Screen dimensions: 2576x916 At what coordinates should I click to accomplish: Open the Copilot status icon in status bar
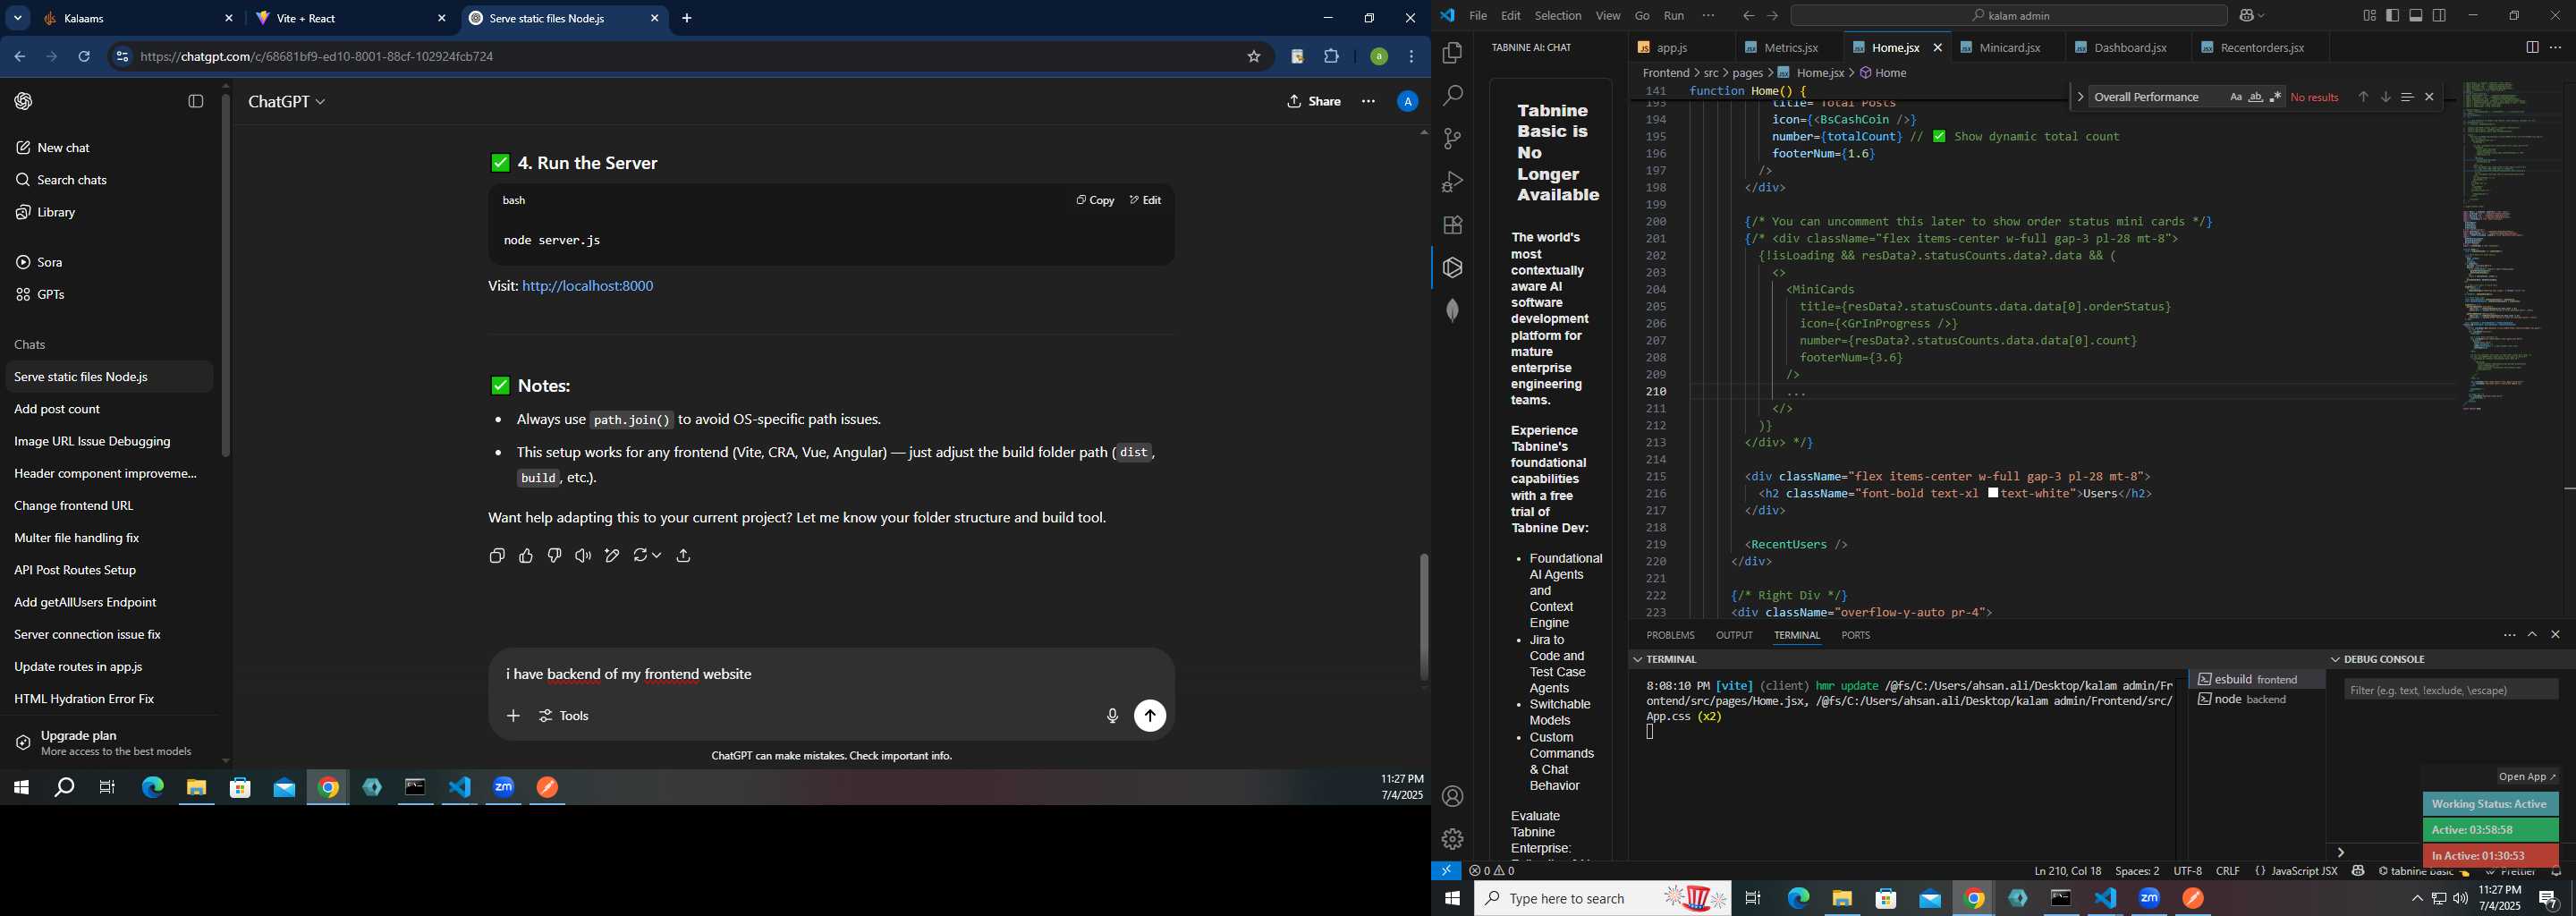[2358, 871]
